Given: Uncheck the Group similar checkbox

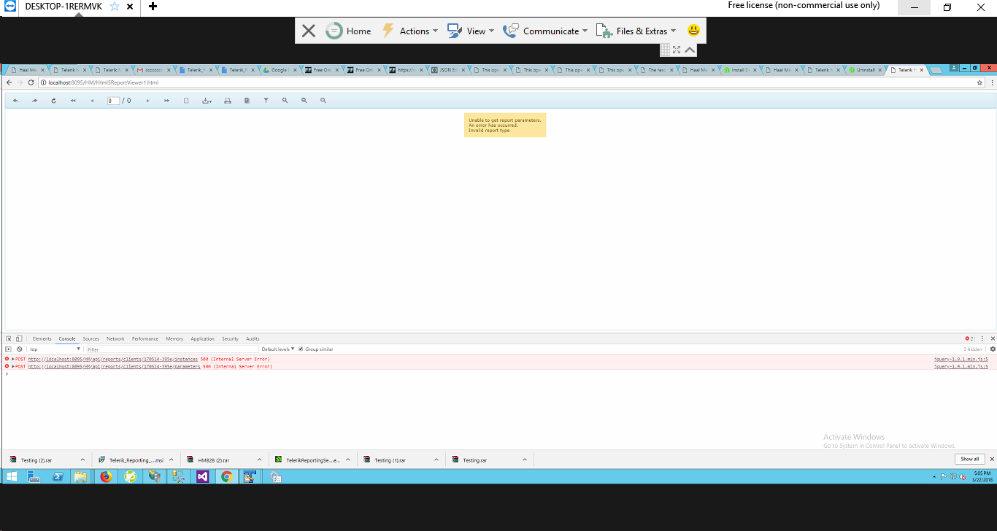Looking at the screenshot, I should [x=301, y=349].
